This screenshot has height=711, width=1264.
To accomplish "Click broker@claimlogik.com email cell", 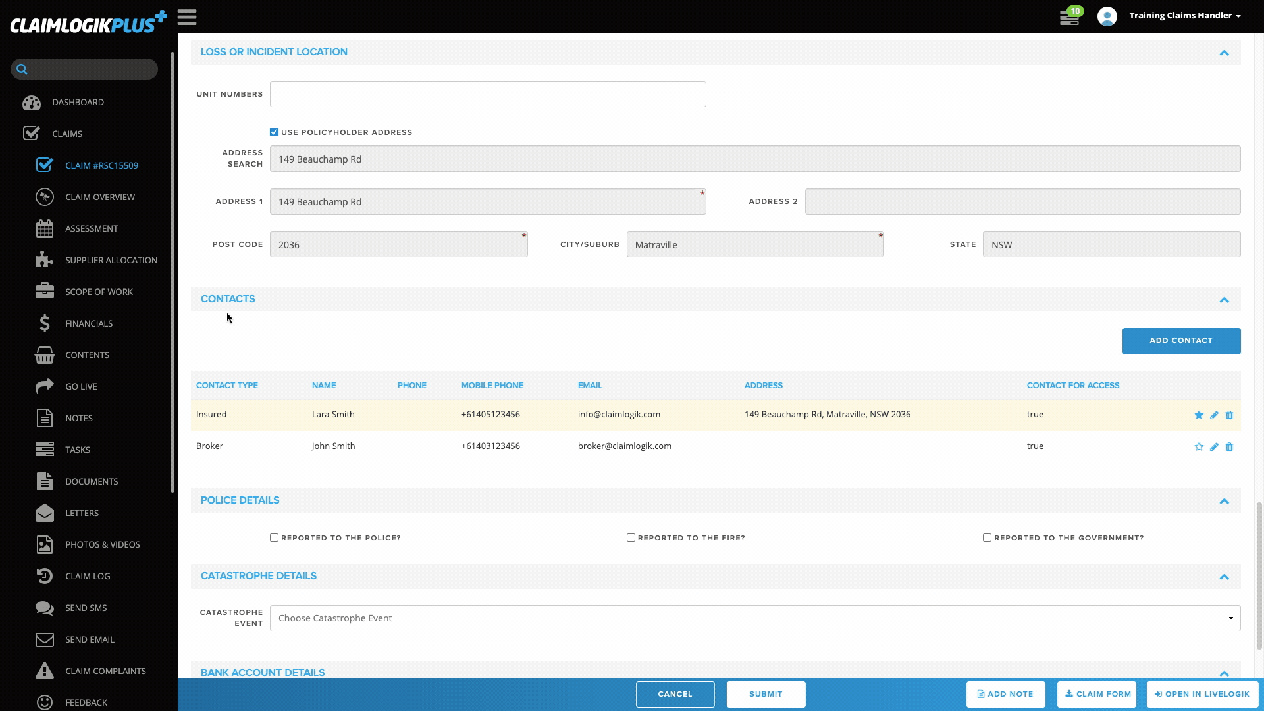I will (625, 446).
